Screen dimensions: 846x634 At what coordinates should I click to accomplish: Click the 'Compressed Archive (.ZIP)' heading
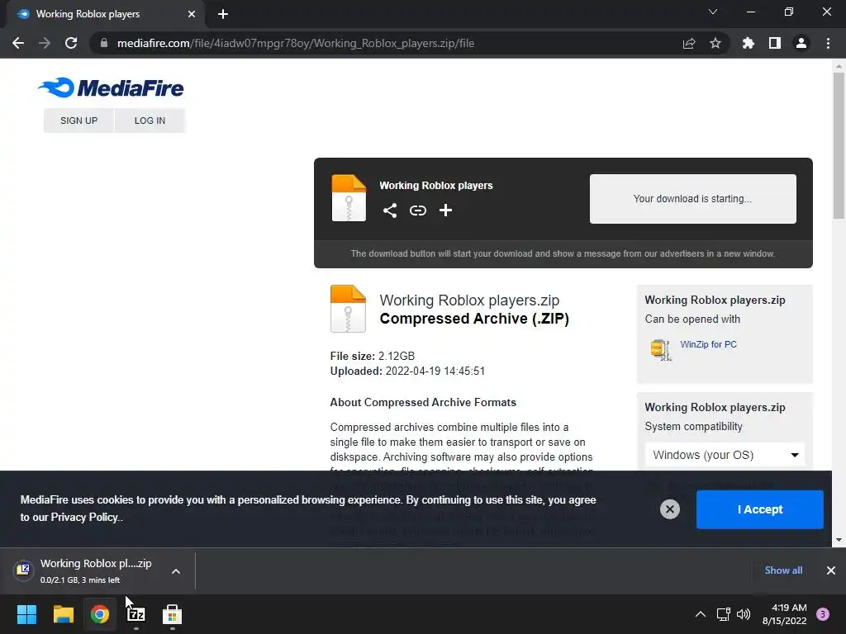pos(474,319)
